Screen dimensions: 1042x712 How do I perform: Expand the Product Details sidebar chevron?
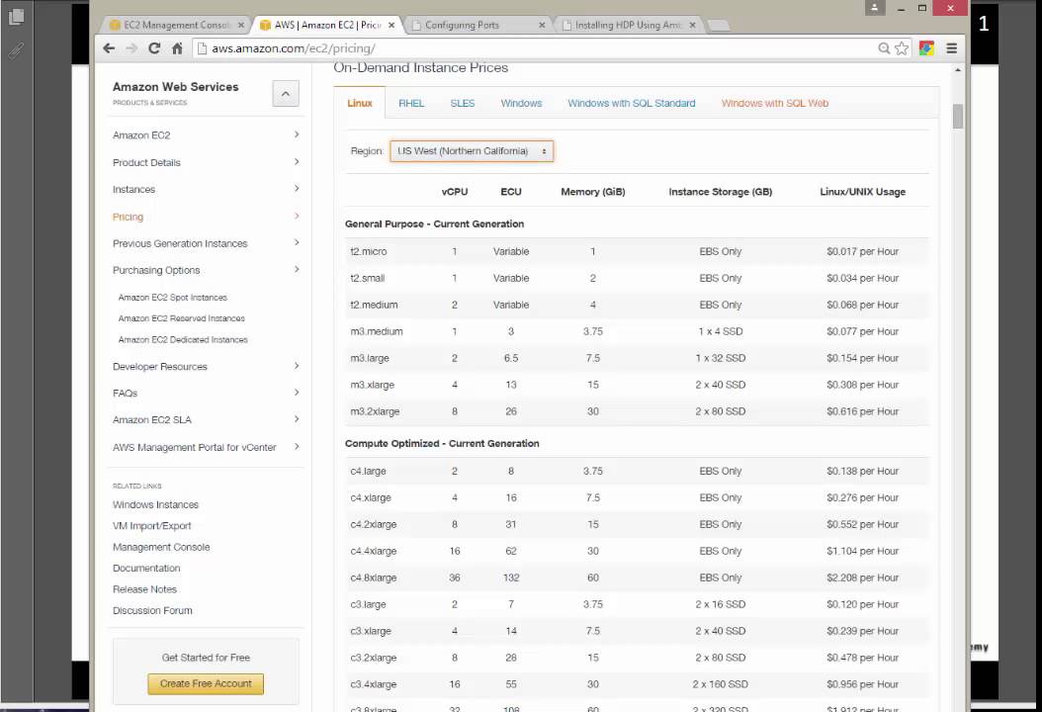pyautogui.click(x=297, y=161)
